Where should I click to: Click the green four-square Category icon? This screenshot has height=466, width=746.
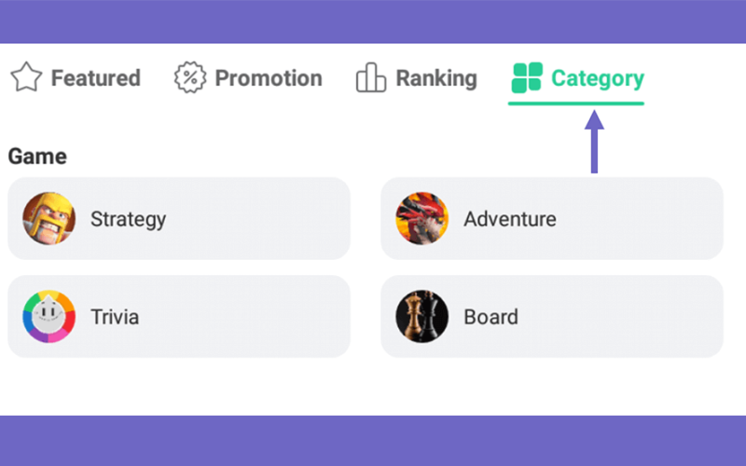click(x=527, y=77)
